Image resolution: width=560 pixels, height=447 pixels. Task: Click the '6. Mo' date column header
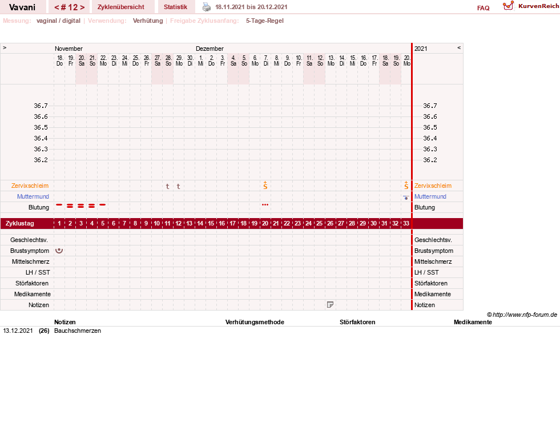[255, 61]
